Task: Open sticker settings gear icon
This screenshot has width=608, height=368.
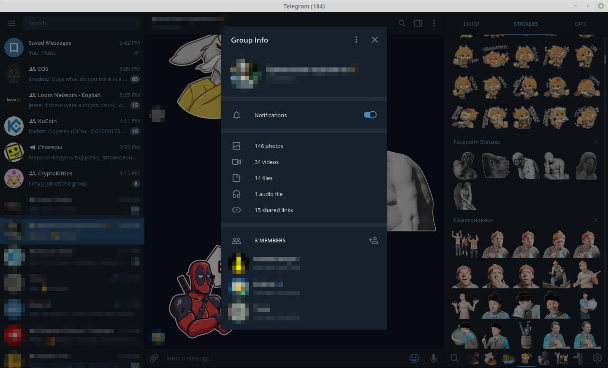Action: coord(597,358)
